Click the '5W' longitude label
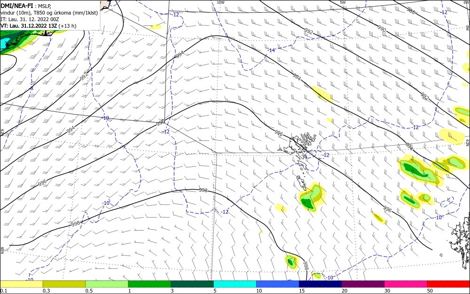 pyautogui.click(x=343, y=2)
